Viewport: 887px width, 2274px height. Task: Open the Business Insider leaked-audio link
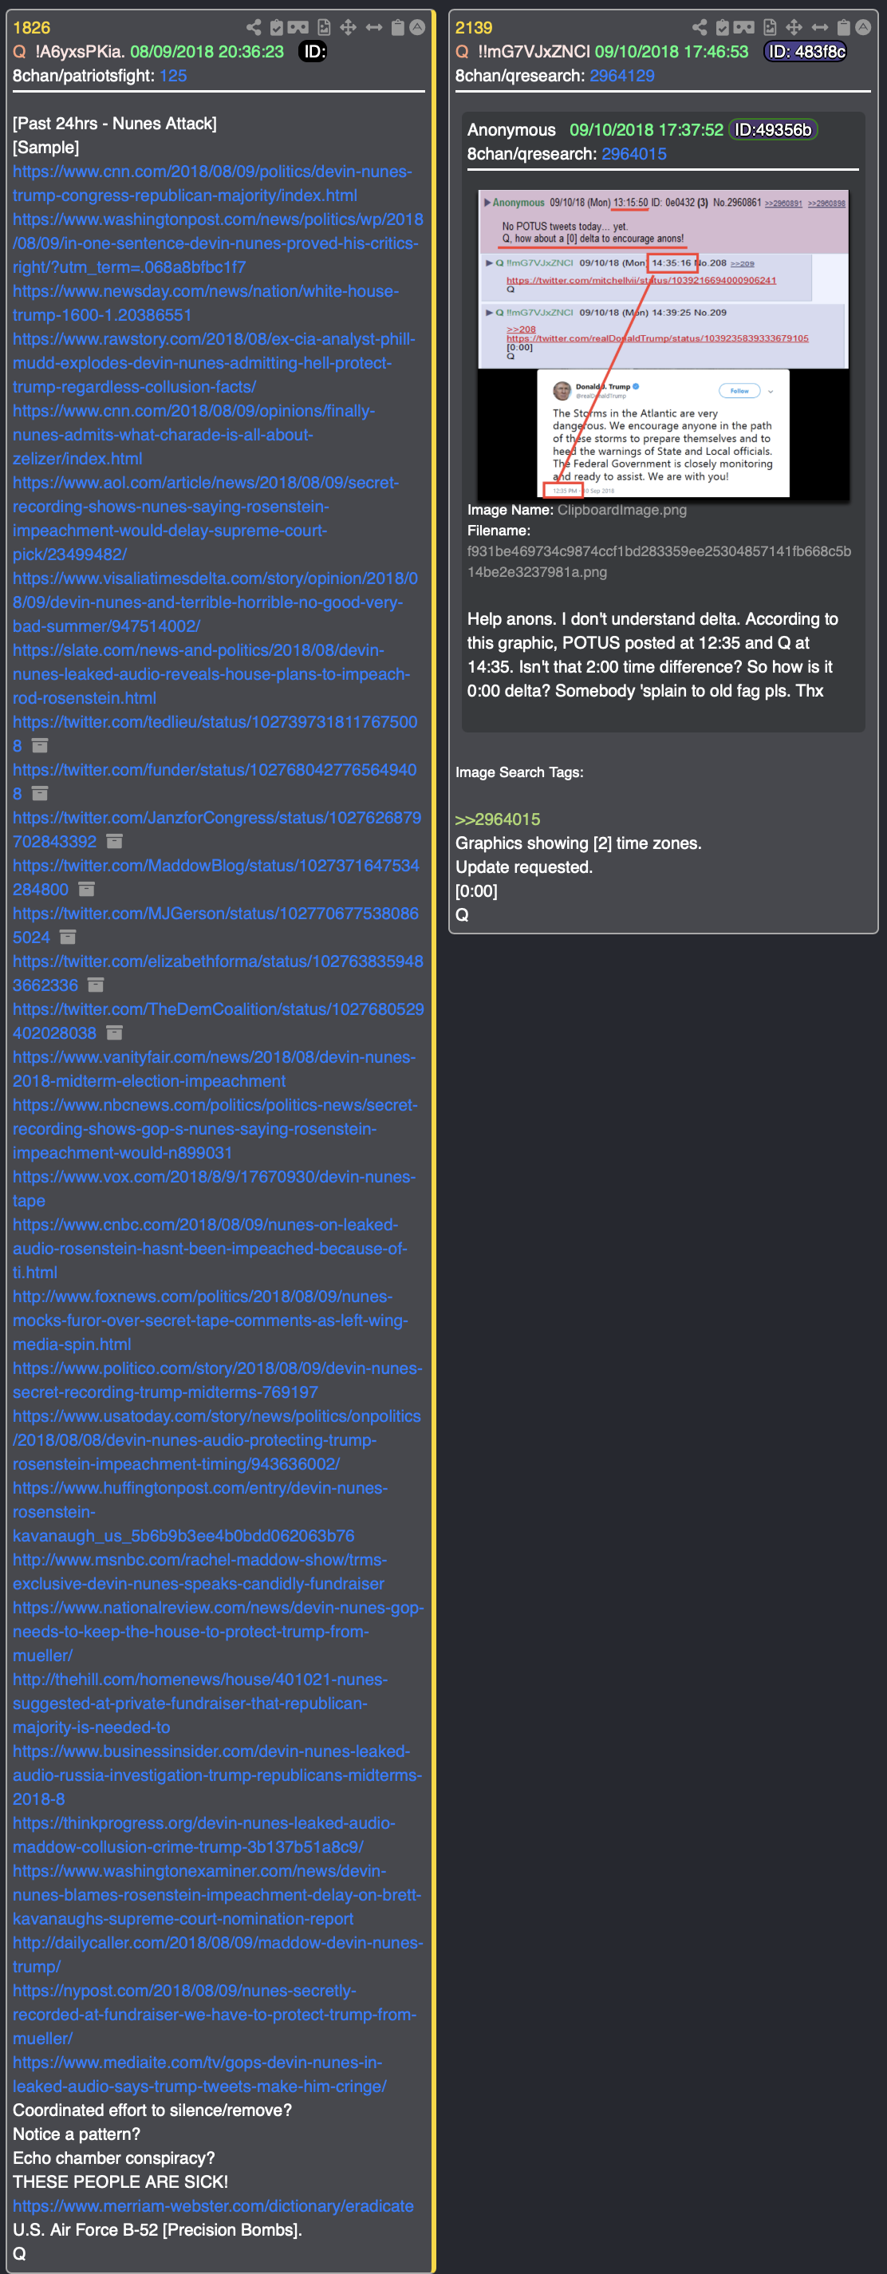point(217,1775)
